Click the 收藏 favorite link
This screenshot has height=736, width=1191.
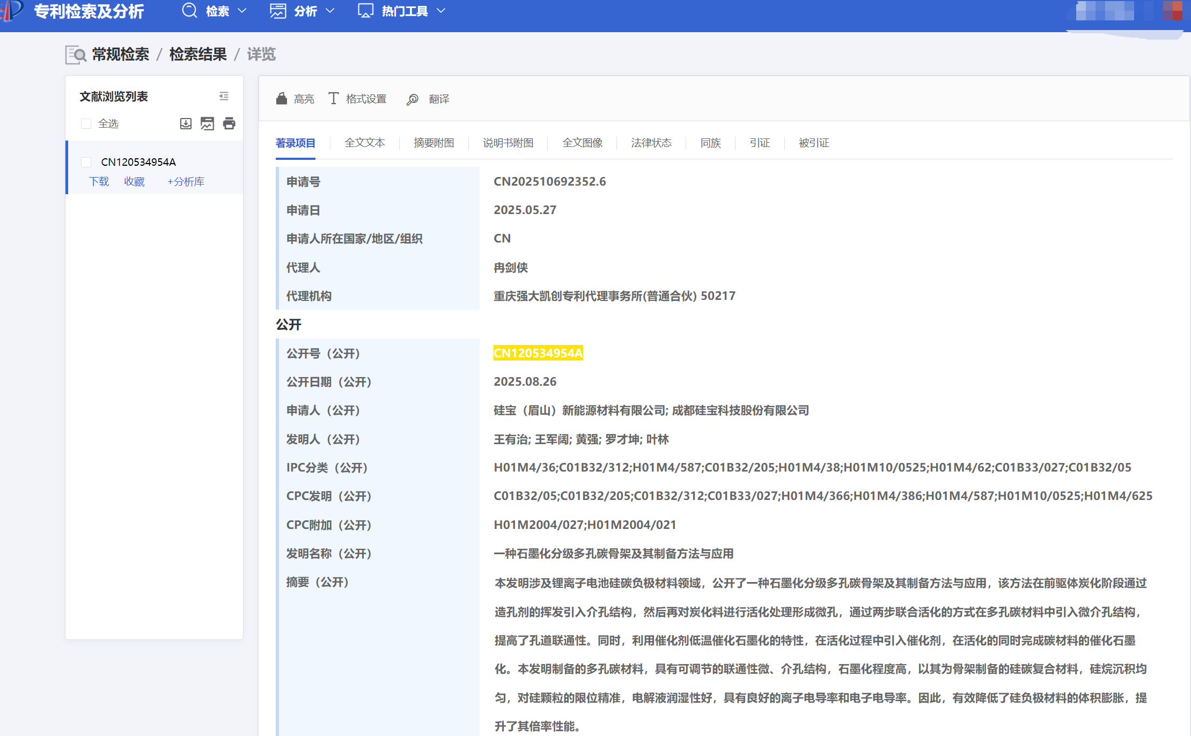click(x=134, y=182)
